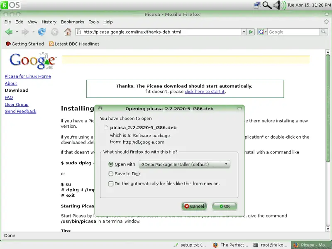The height and width of the screenshot is (249, 332).
Task: Open the File menu
Action: pyautogui.click(x=7, y=22)
